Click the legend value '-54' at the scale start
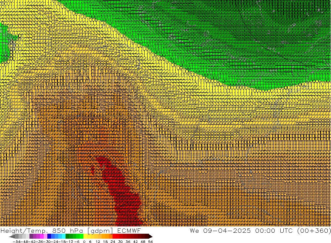 pyautogui.click(x=17, y=242)
